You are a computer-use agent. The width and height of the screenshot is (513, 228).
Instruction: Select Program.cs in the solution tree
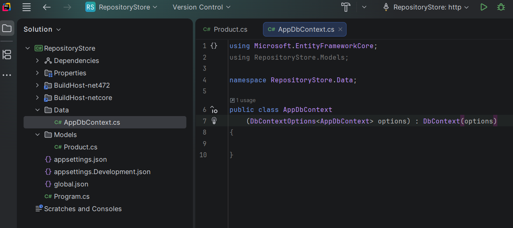tap(71, 196)
